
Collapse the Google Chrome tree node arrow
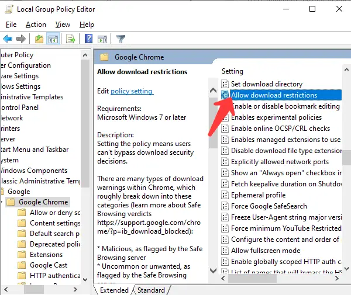coord(2,202)
